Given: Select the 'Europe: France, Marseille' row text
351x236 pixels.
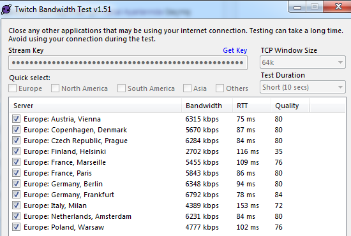Looking at the screenshot, I should (65, 162).
